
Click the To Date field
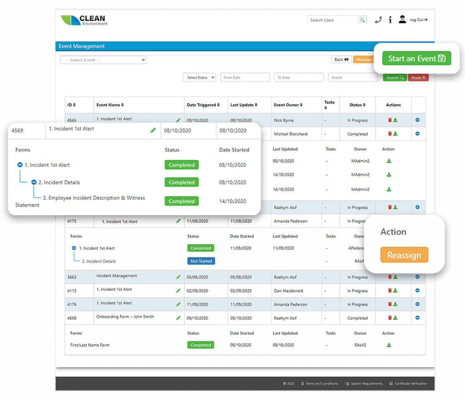click(299, 77)
